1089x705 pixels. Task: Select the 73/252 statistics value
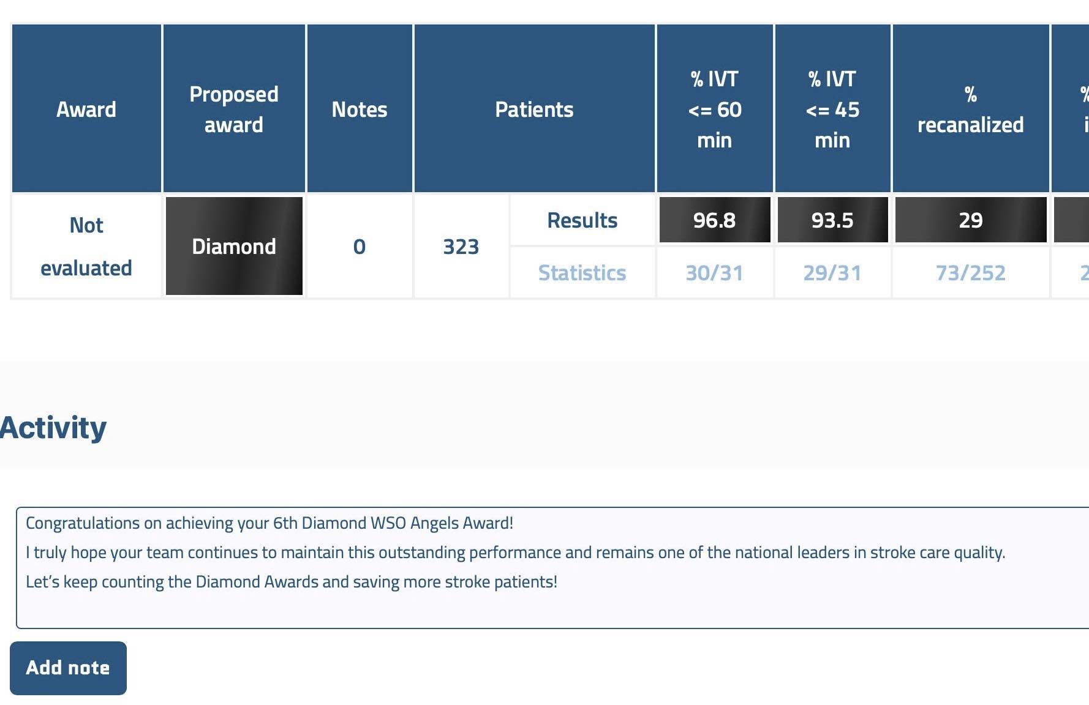(970, 272)
